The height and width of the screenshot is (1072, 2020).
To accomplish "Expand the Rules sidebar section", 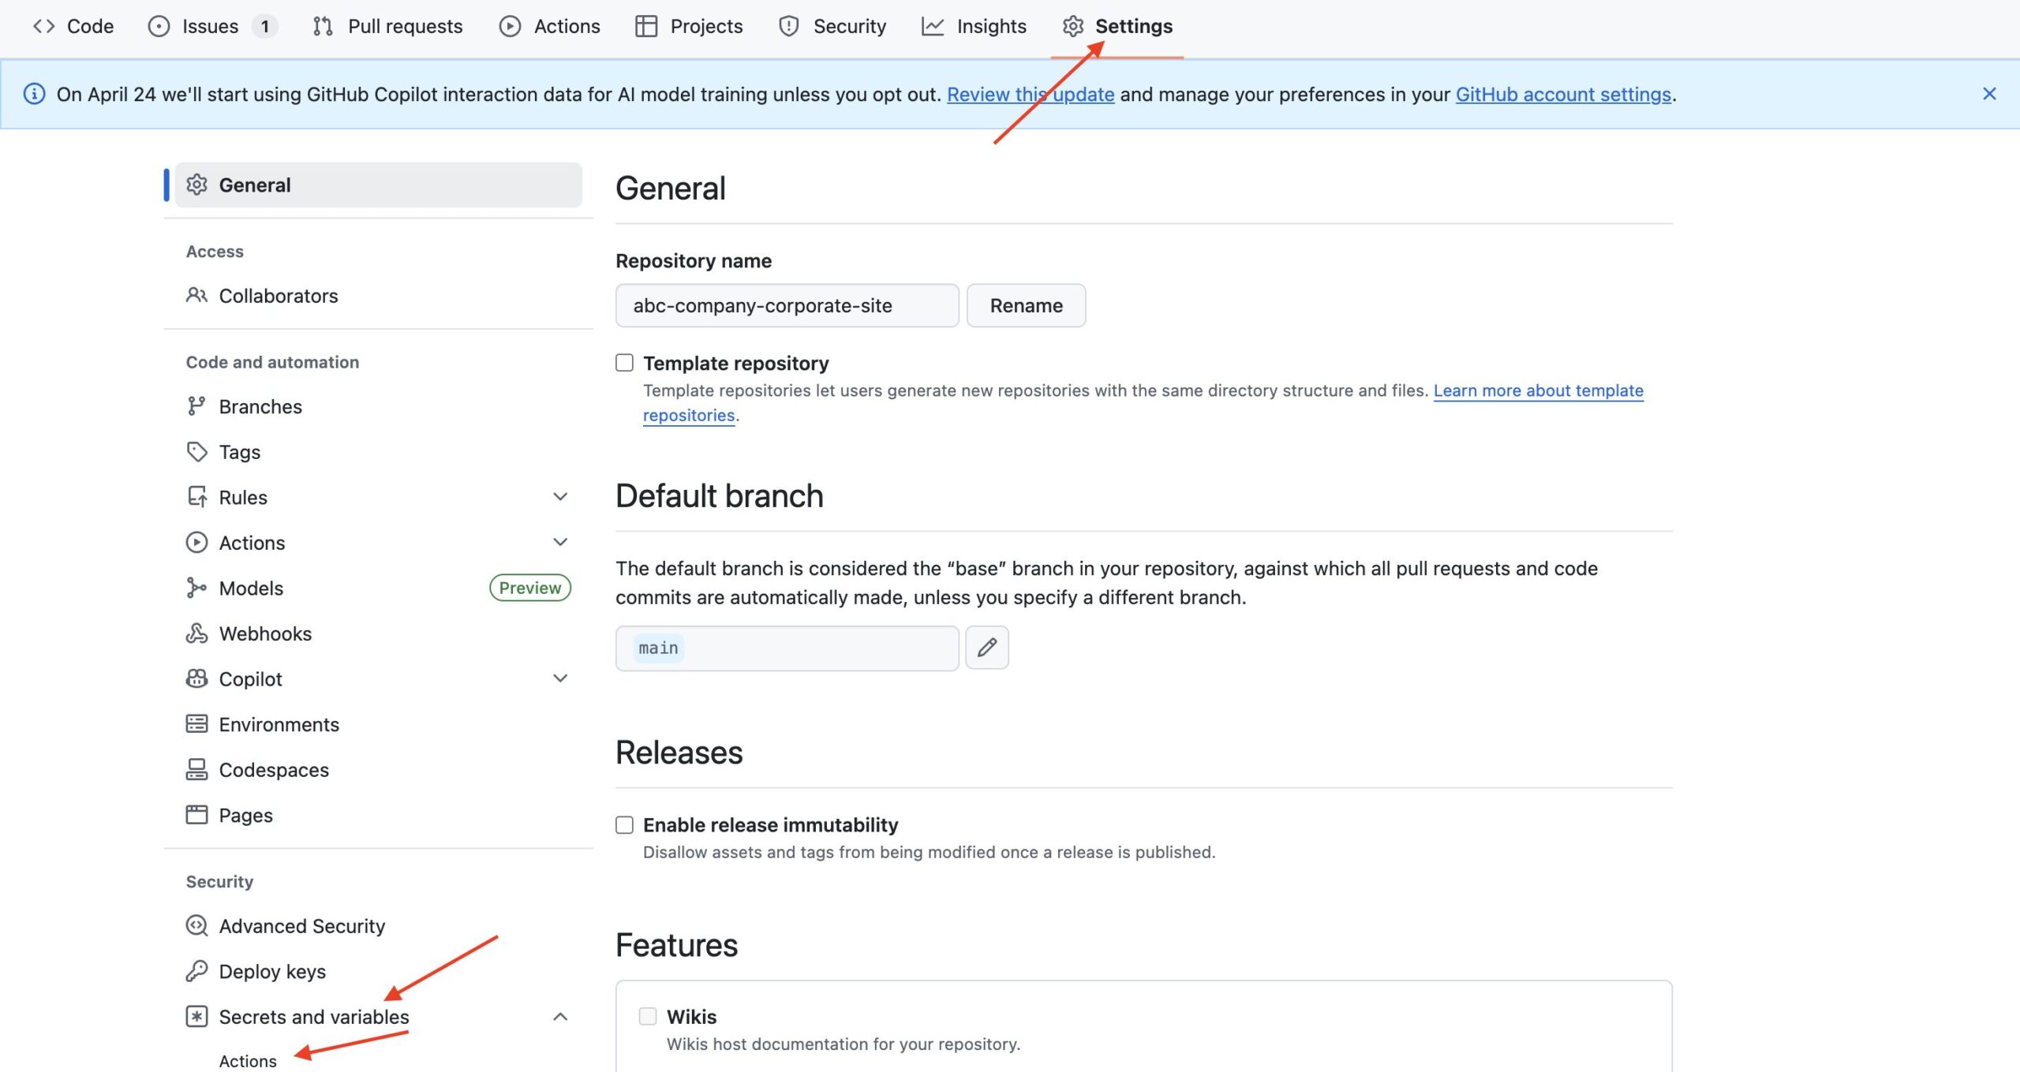I will (560, 497).
